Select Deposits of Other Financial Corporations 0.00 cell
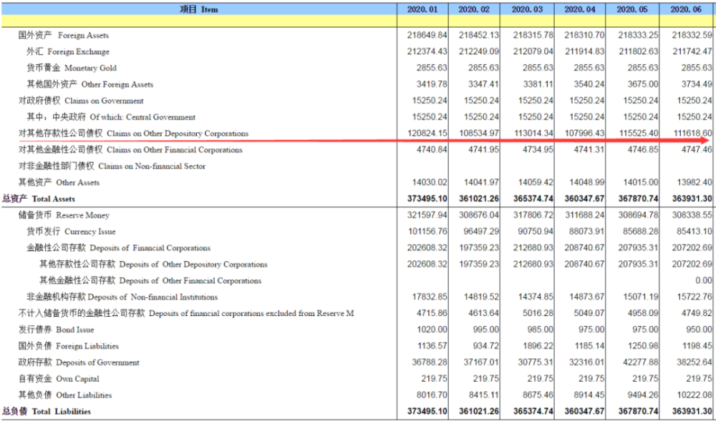Viewport: 716px width, 424px height. point(703,280)
